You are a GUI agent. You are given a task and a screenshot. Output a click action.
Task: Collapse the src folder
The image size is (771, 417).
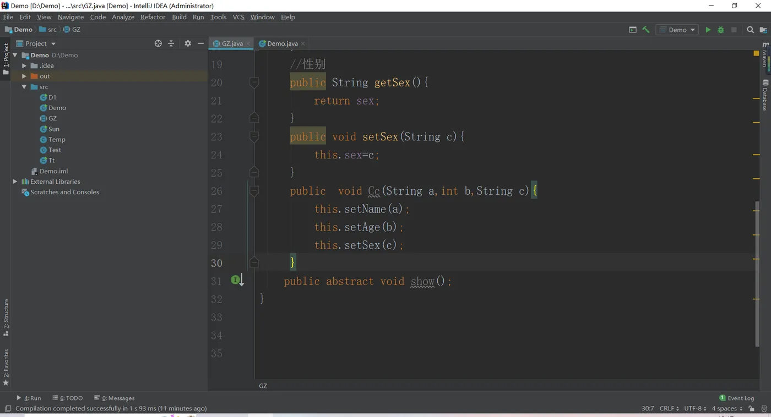pyautogui.click(x=24, y=87)
